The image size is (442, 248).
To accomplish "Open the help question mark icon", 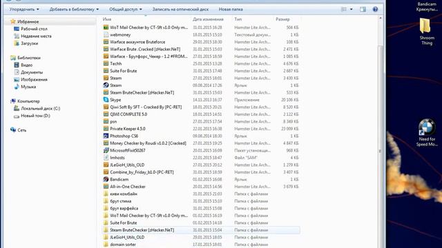I will click(x=375, y=9).
